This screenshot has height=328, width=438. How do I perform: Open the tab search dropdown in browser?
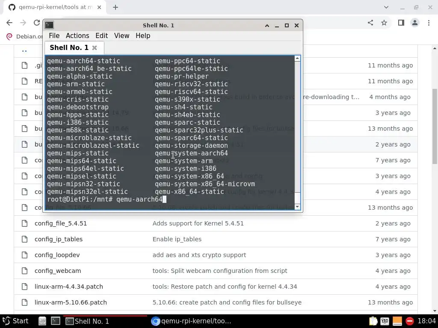pyautogui.click(x=386, y=7)
